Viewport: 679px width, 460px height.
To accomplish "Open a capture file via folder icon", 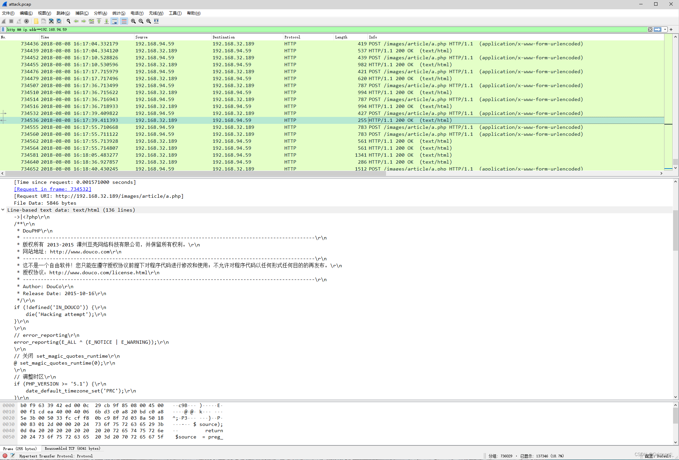I will click(x=36, y=21).
